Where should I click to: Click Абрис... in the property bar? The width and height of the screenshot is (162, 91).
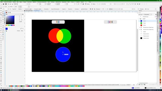(93, 4)
